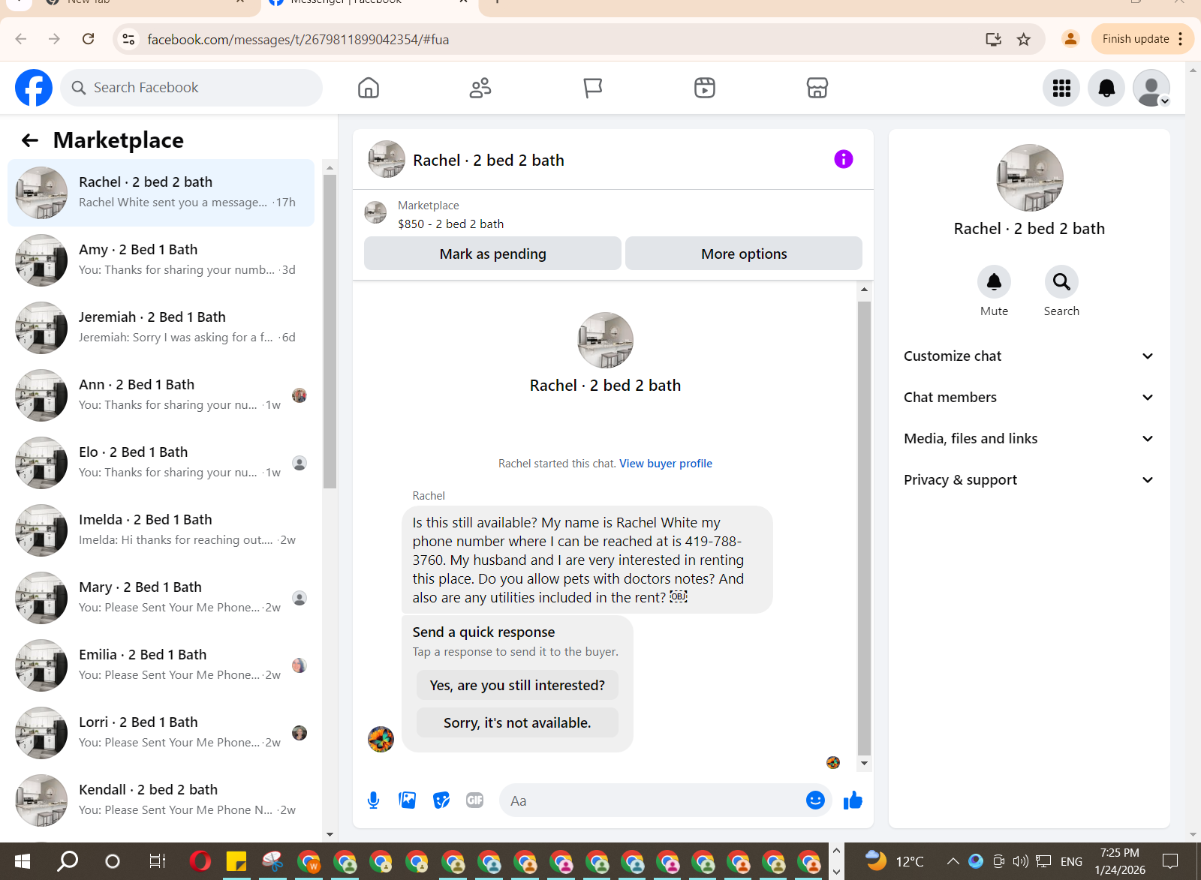Open conversation information purple icon
Viewport: 1201px width, 880px height.
[x=844, y=159]
